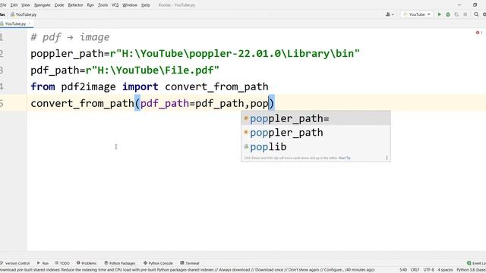Open the Event Log

pyautogui.click(x=476, y=263)
